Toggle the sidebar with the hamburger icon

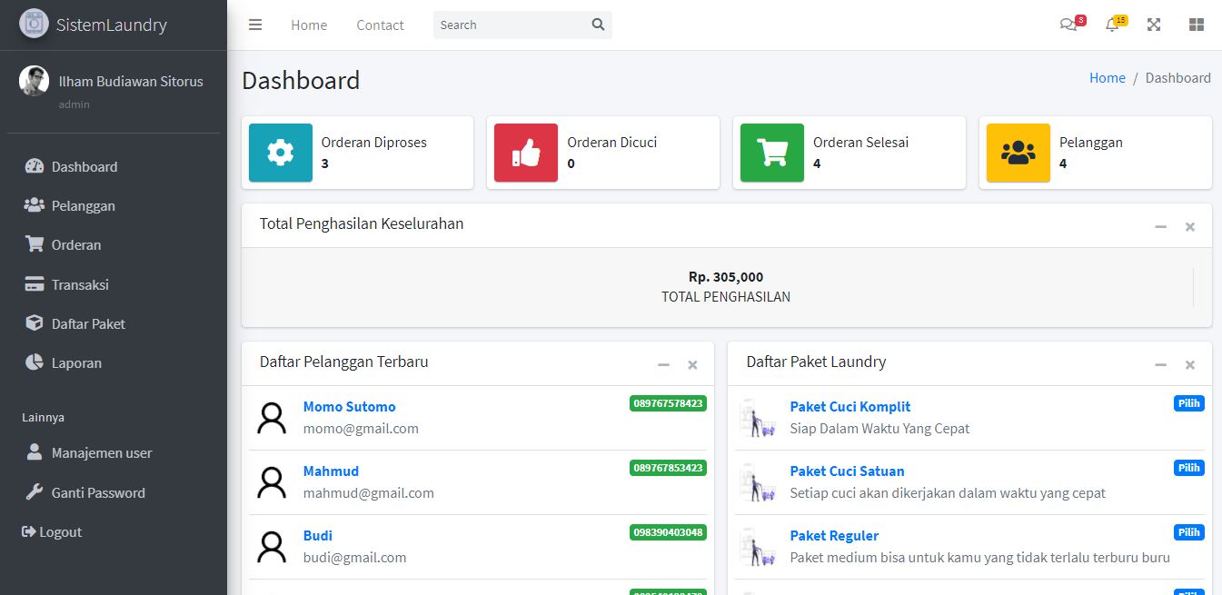tap(255, 25)
